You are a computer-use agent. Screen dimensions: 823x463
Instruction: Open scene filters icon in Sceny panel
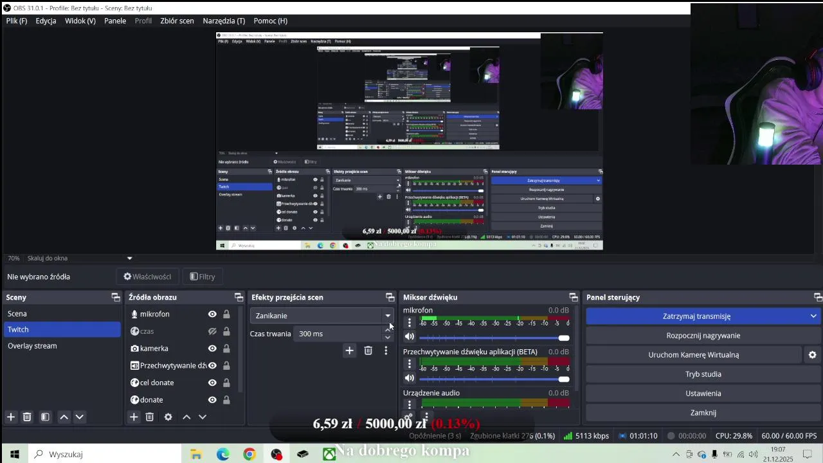click(x=45, y=417)
